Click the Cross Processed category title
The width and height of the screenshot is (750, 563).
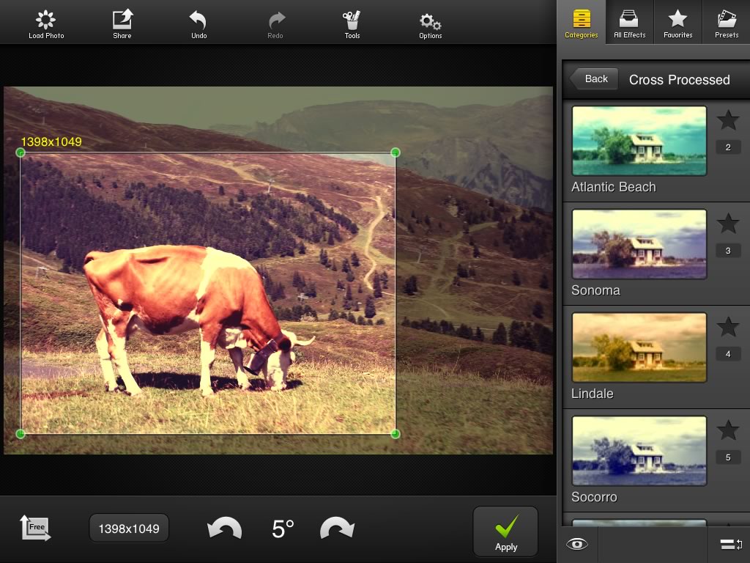[x=679, y=79]
